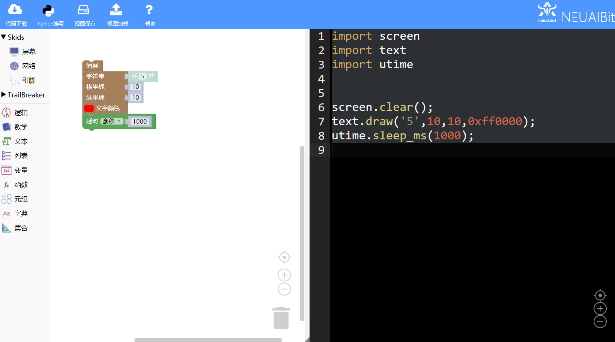Click the 函数 fx icon
Image resolution: width=615 pixels, height=342 pixels.
click(x=6, y=185)
